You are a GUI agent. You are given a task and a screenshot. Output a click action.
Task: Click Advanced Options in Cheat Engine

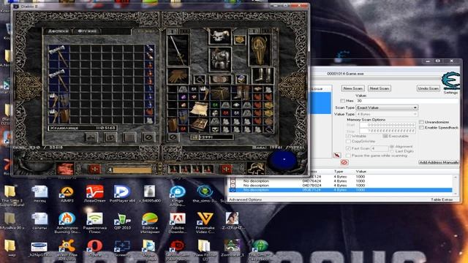tap(245, 199)
